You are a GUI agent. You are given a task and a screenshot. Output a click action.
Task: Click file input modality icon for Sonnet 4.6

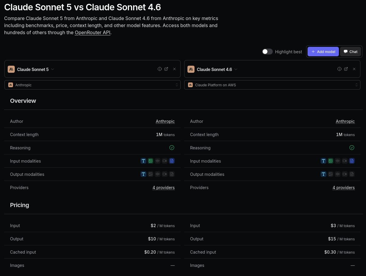point(352,161)
